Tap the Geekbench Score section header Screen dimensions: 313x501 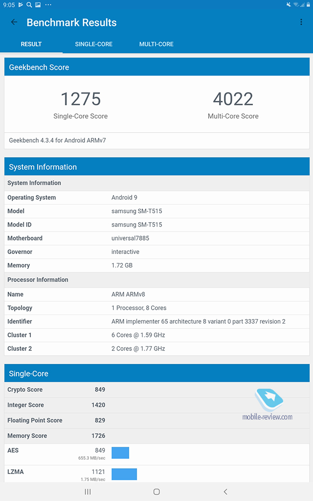[157, 67]
